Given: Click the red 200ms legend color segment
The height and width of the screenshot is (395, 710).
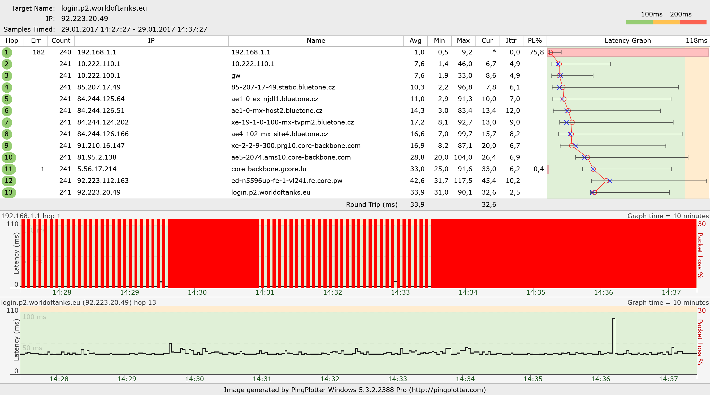Looking at the screenshot, I should pyautogui.click(x=693, y=22).
